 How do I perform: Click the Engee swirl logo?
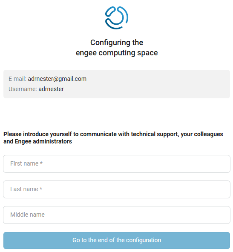117,18
